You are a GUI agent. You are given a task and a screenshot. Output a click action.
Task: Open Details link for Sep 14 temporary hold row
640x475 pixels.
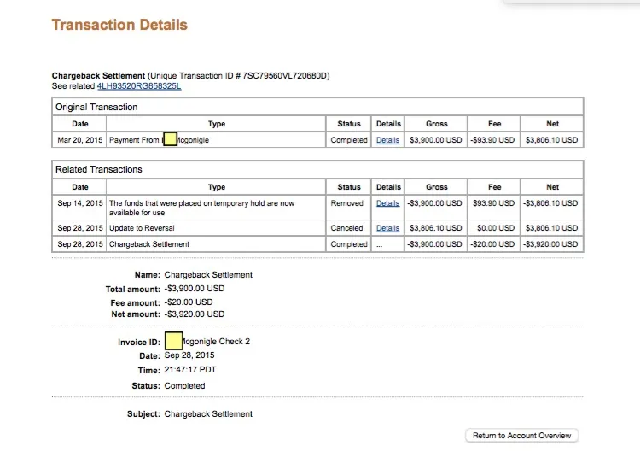[x=387, y=203]
